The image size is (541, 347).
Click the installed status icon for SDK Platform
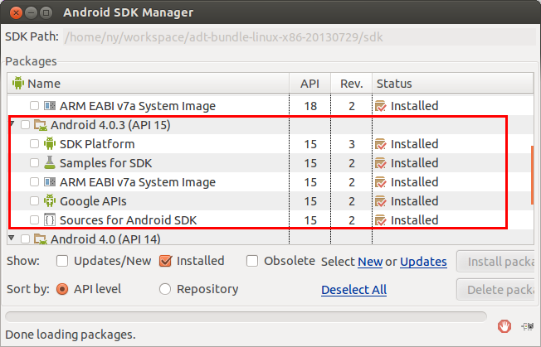point(381,144)
